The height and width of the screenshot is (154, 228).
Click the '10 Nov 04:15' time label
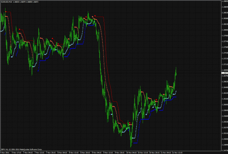click(131, 153)
